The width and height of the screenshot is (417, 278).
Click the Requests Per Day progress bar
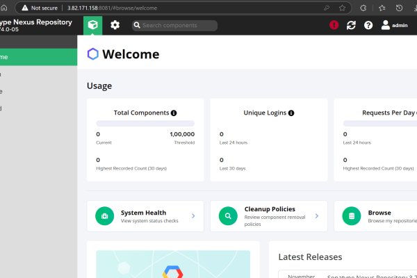380,124
